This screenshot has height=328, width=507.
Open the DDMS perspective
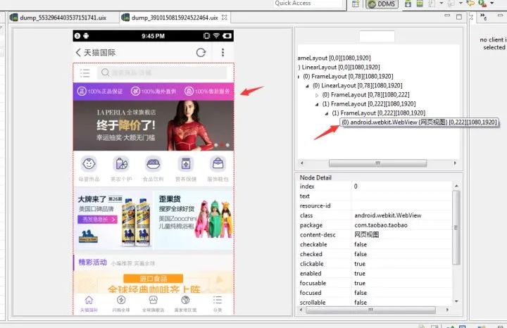(381, 5)
